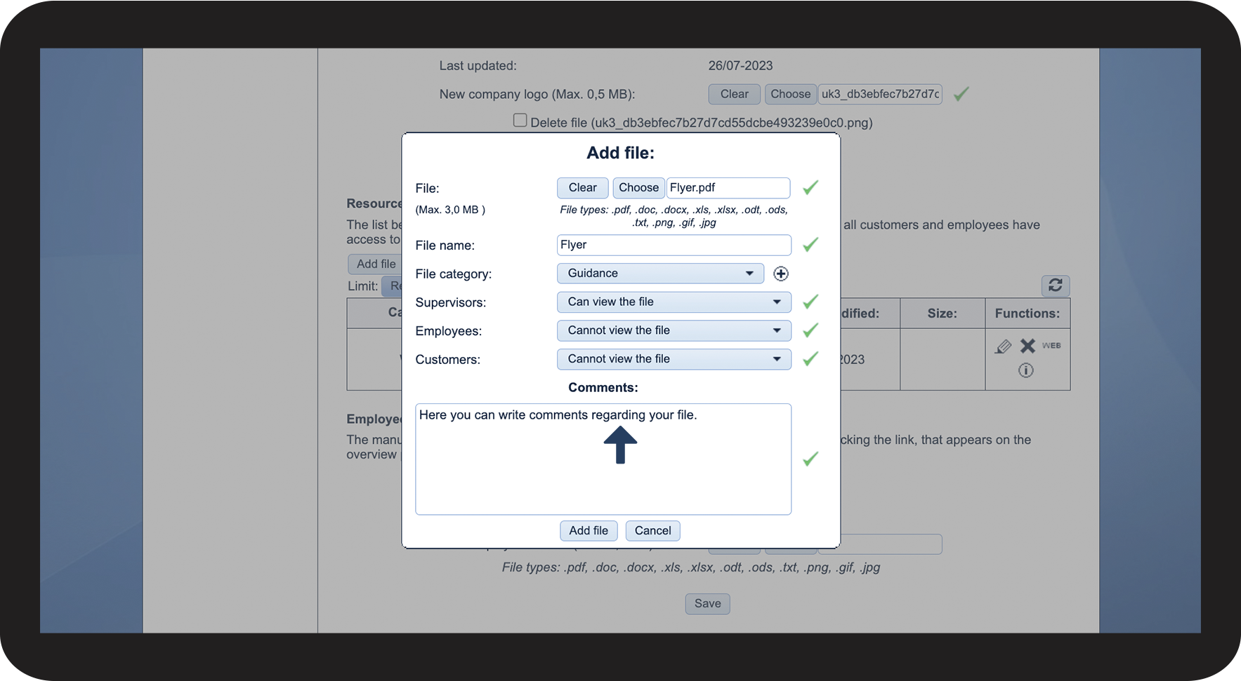Open the File category dropdown showing Guidance
Image resolution: width=1241 pixels, height=681 pixels.
click(x=659, y=274)
